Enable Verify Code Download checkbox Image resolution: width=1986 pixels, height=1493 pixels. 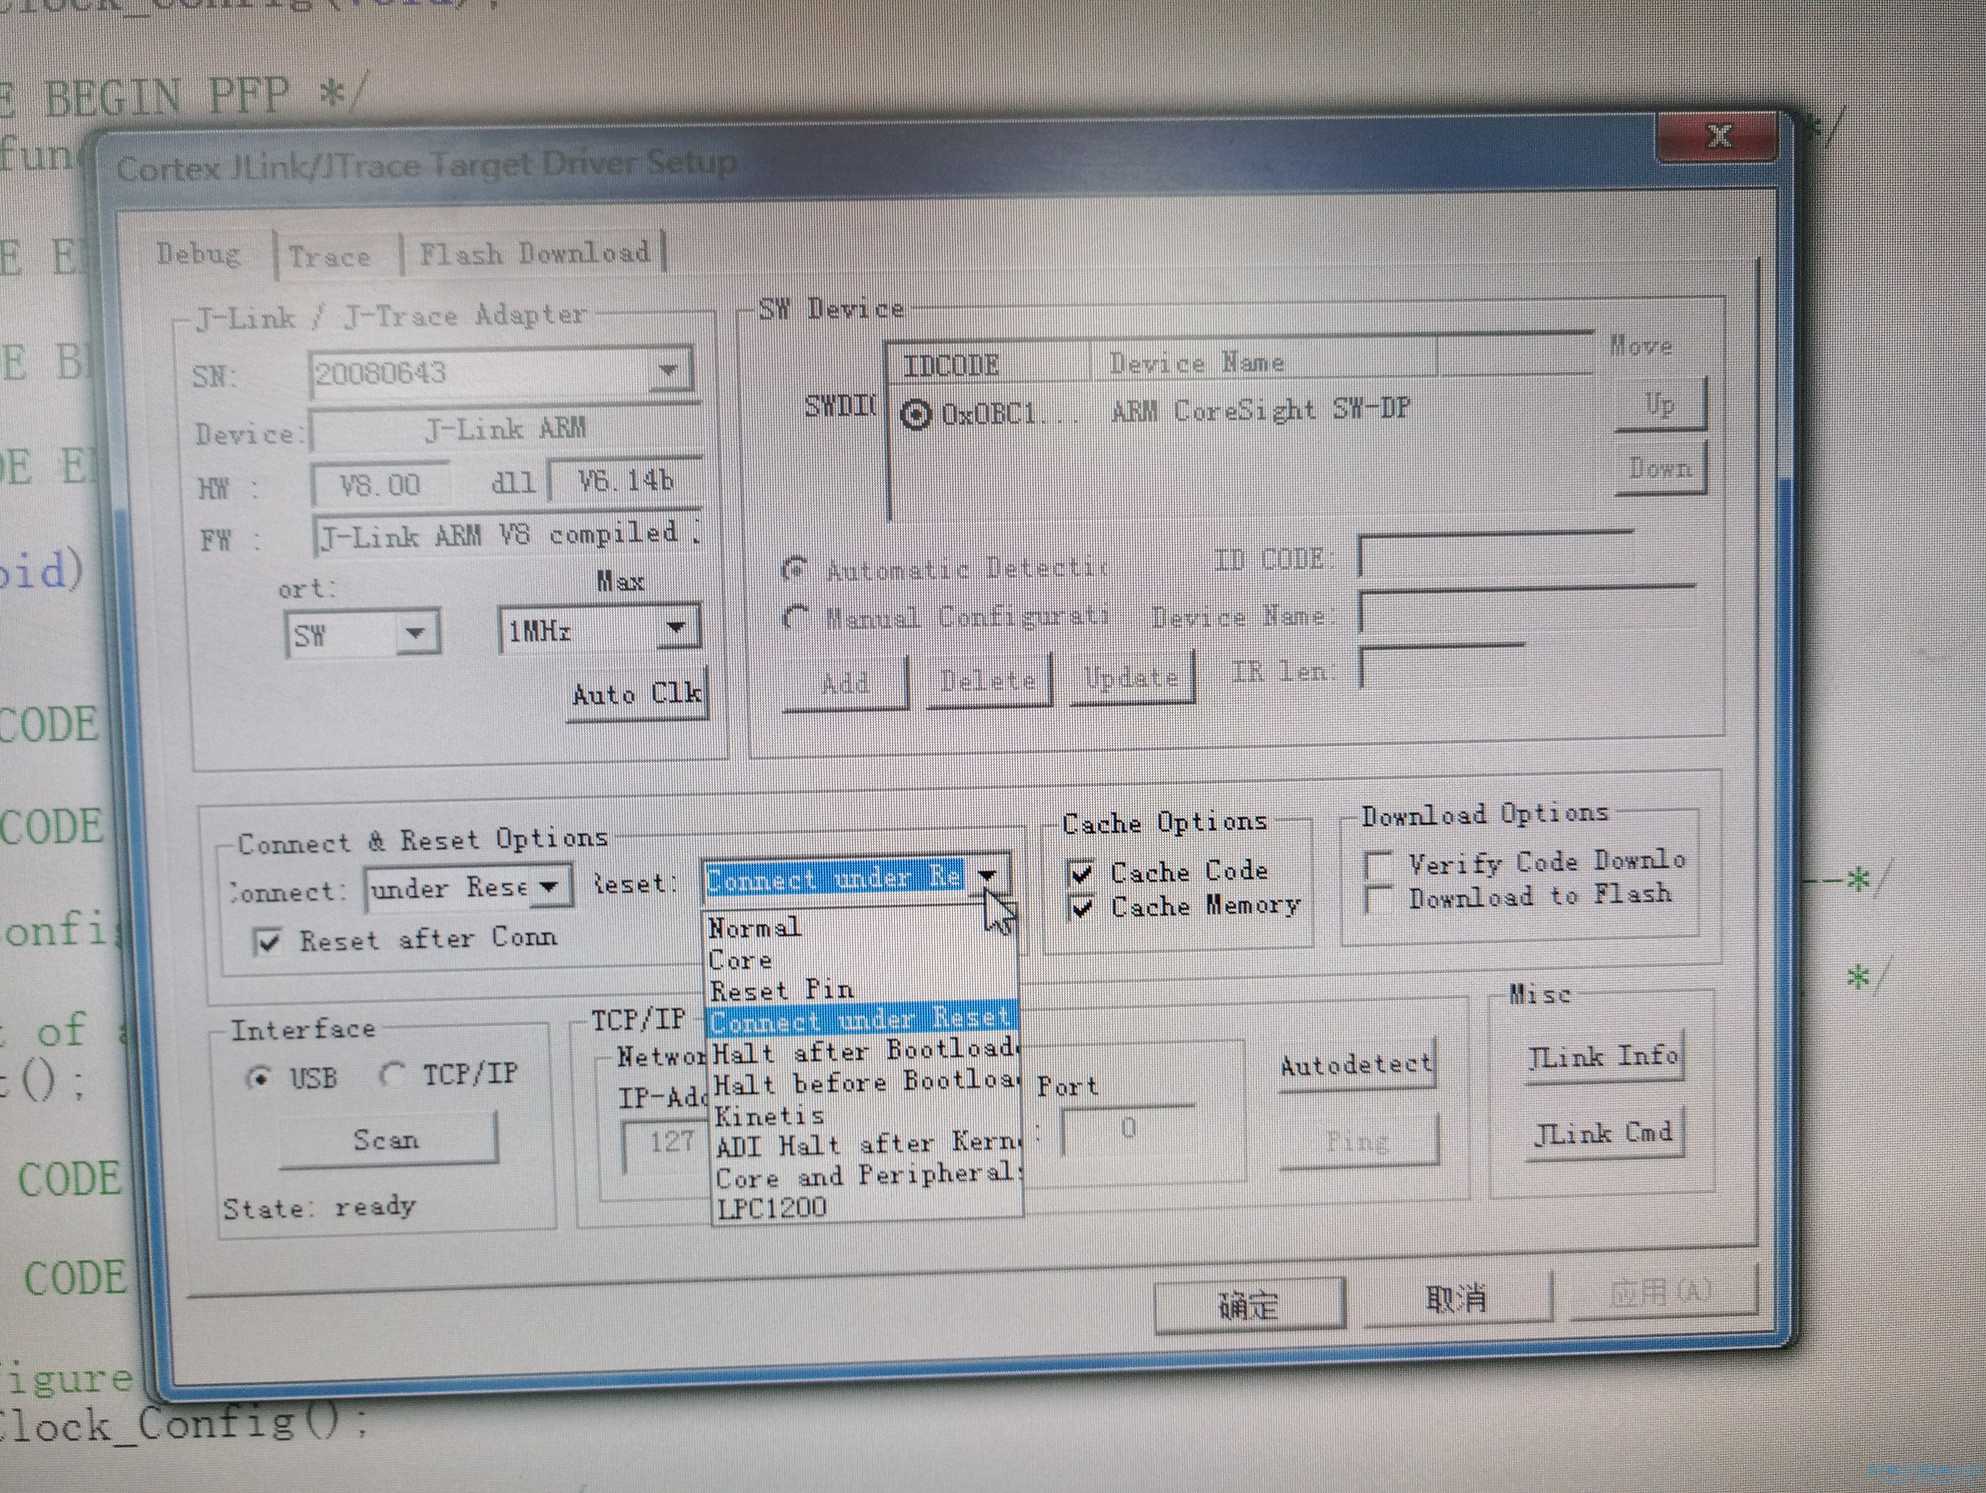tap(1377, 866)
